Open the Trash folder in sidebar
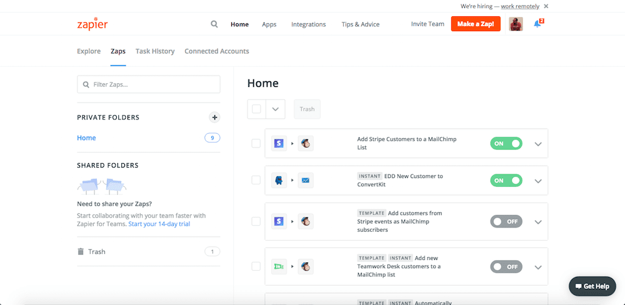This screenshot has height=305, width=625. coord(97,252)
